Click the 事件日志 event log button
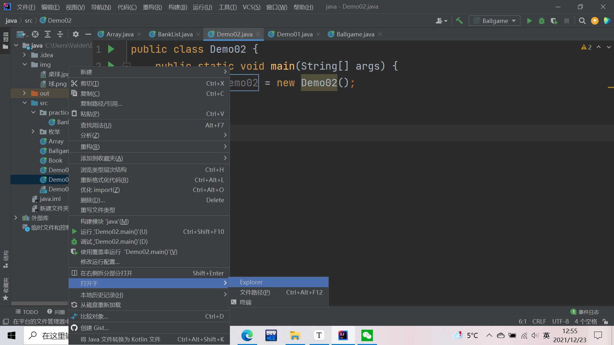614x345 pixels. tap(585, 312)
